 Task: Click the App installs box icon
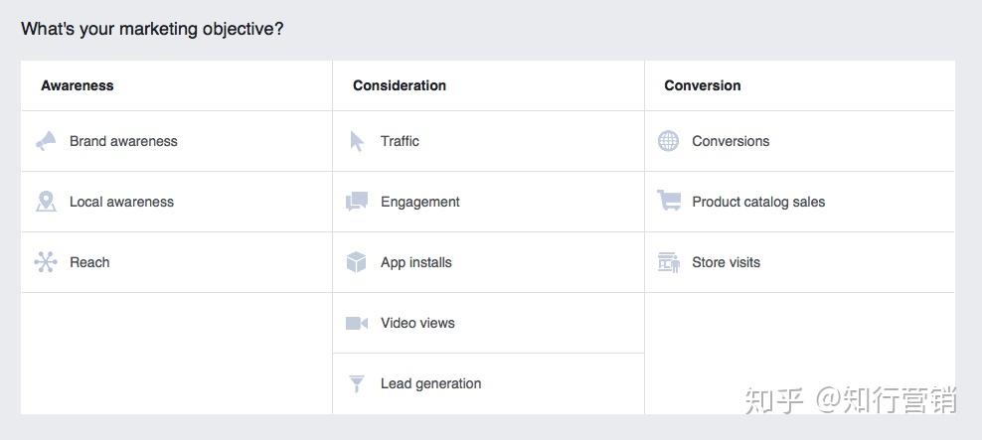pyautogui.click(x=357, y=262)
